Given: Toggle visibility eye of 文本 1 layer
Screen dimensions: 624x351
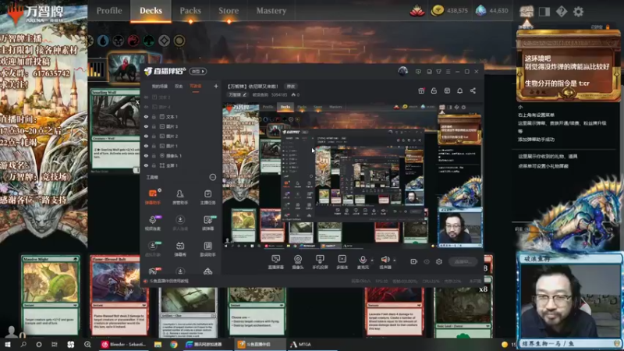Looking at the screenshot, I should coord(146,116).
